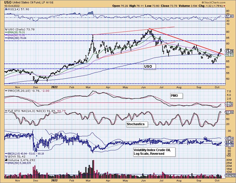Click the 73.78 price tag on the right axis
Image resolution: width=236 pixels, height=183 pixels.
pos(230,51)
